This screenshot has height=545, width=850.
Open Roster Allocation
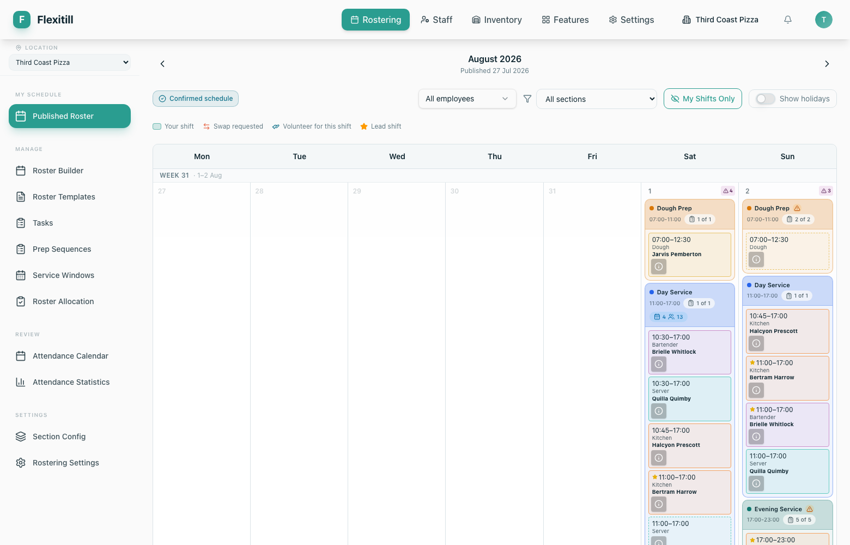(x=70, y=301)
